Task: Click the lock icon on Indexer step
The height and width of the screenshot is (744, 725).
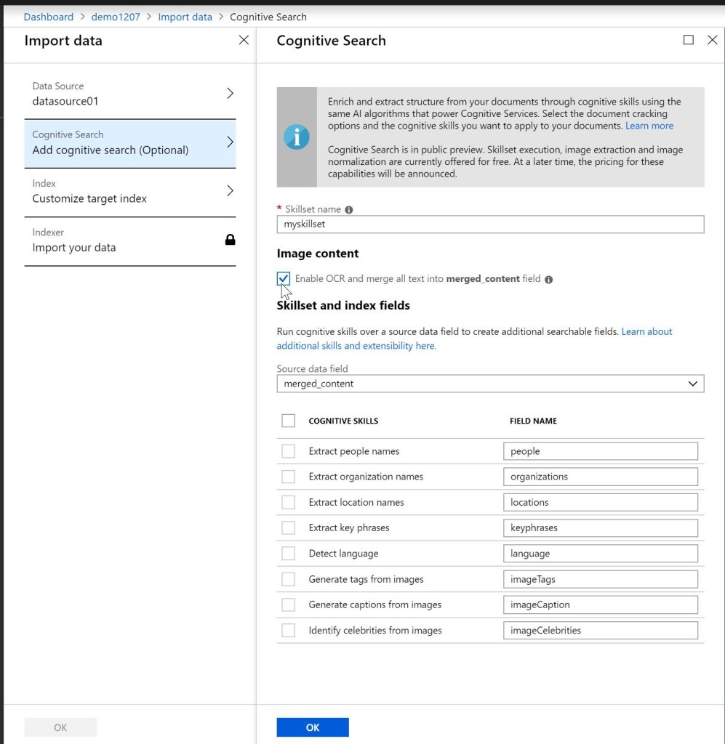Action: pyautogui.click(x=230, y=240)
